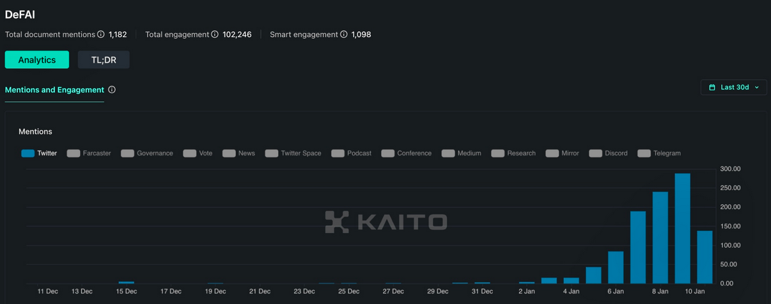The width and height of the screenshot is (771, 304).
Task: Switch to the TL;DR tab
Action: pyautogui.click(x=104, y=60)
